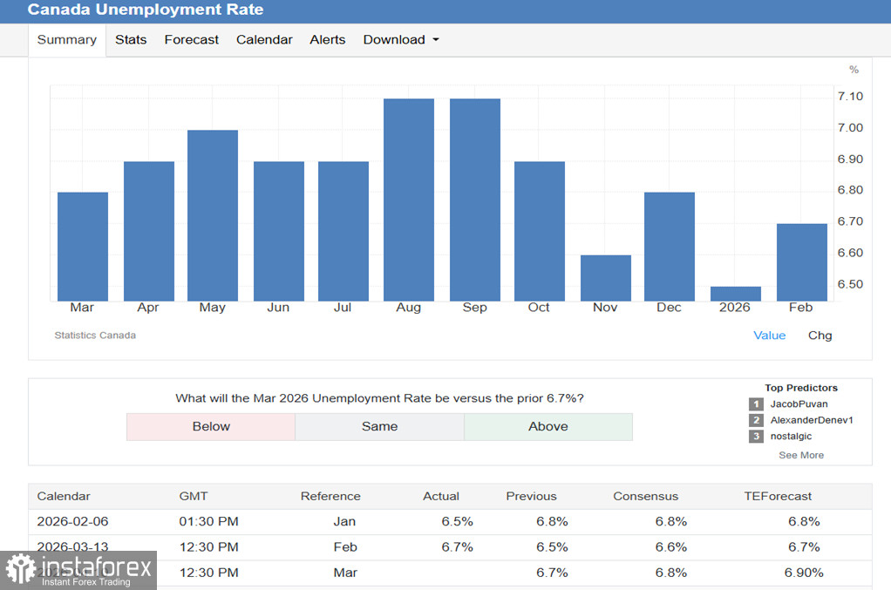The height and width of the screenshot is (590, 891).
Task: Select the Alerts tab
Action: 327,40
